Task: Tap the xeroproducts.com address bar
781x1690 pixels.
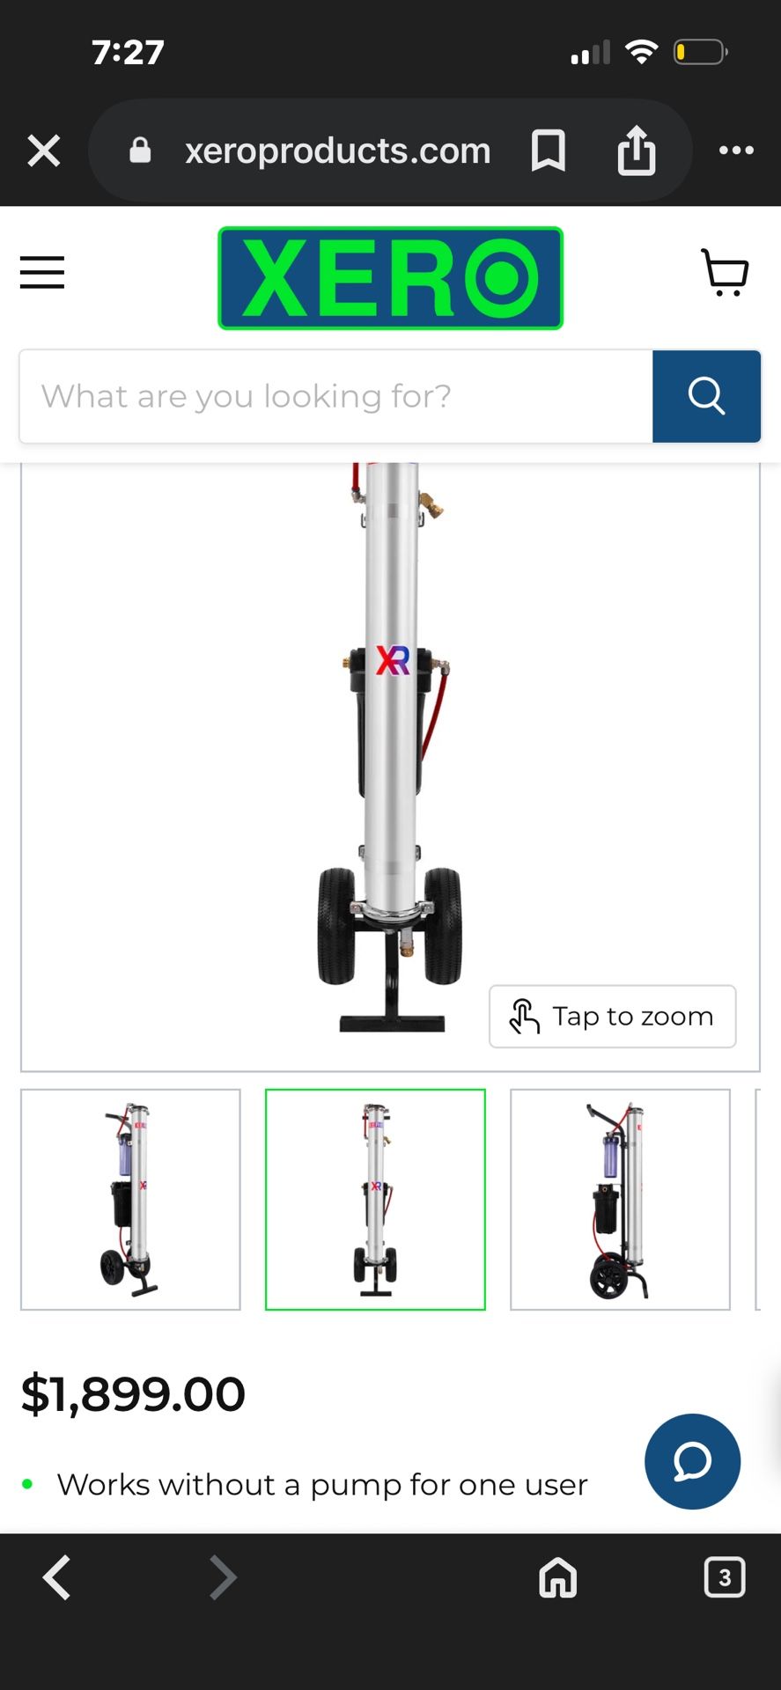Action: click(337, 151)
